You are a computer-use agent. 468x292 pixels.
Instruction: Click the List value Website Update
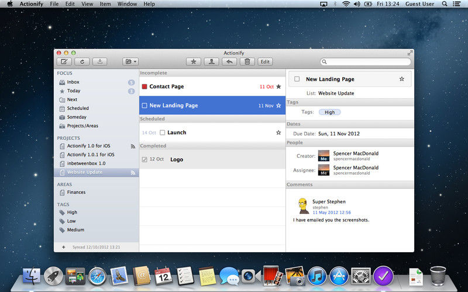[336, 93]
